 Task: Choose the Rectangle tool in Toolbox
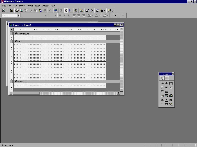point(166,104)
